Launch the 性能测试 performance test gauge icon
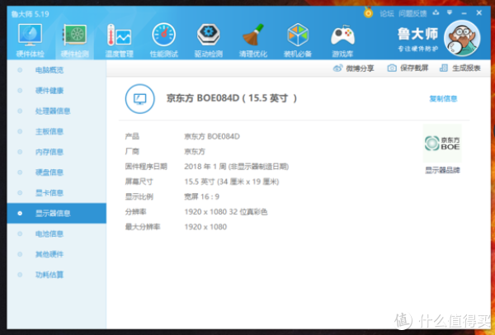495x335 pixels. (x=164, y=40)
